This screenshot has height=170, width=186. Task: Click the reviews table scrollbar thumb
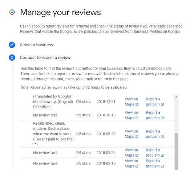click(x=176, y=152)
